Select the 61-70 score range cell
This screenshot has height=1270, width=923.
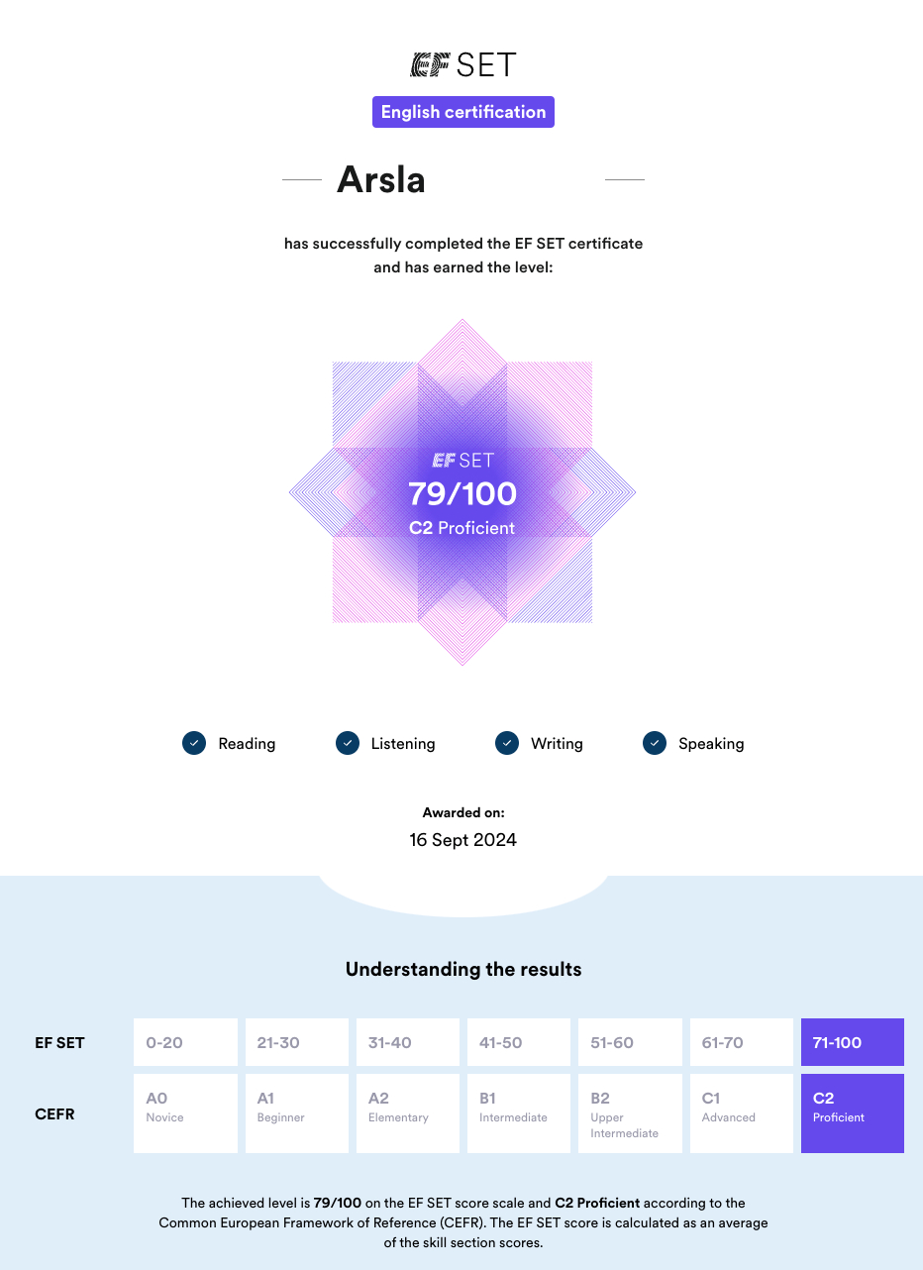tap(742, 1042)
